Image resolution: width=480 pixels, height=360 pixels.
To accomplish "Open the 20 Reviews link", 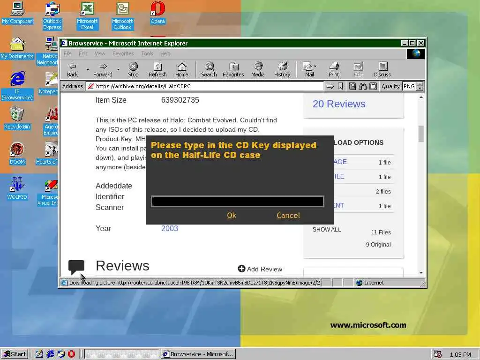I will click(x=339, y=104).
